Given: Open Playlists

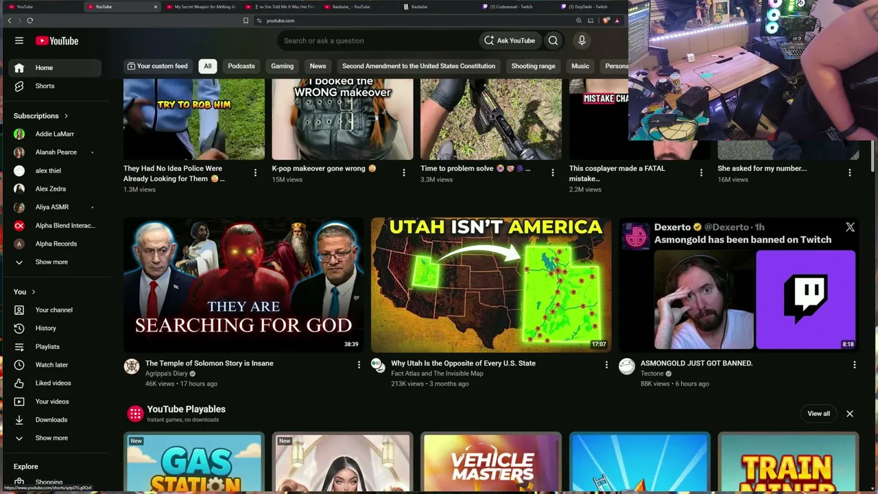Looking at the screenshot, I should pyautogui.click(x=55, y=346).
